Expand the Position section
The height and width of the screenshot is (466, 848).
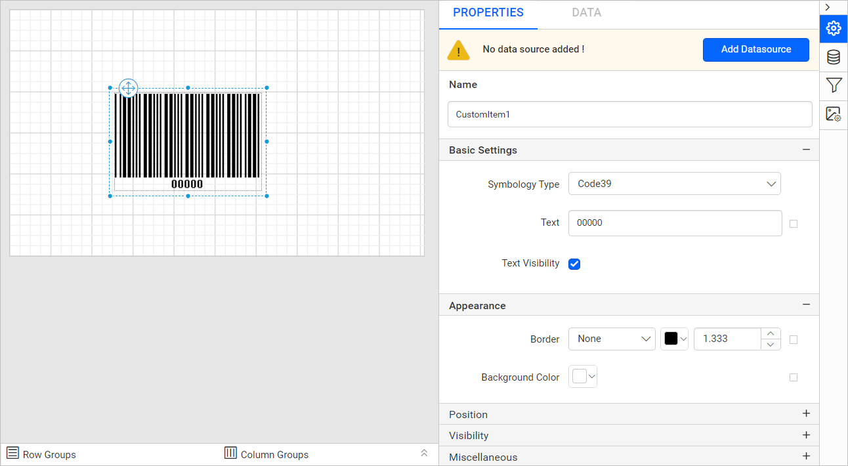point(806,413)
